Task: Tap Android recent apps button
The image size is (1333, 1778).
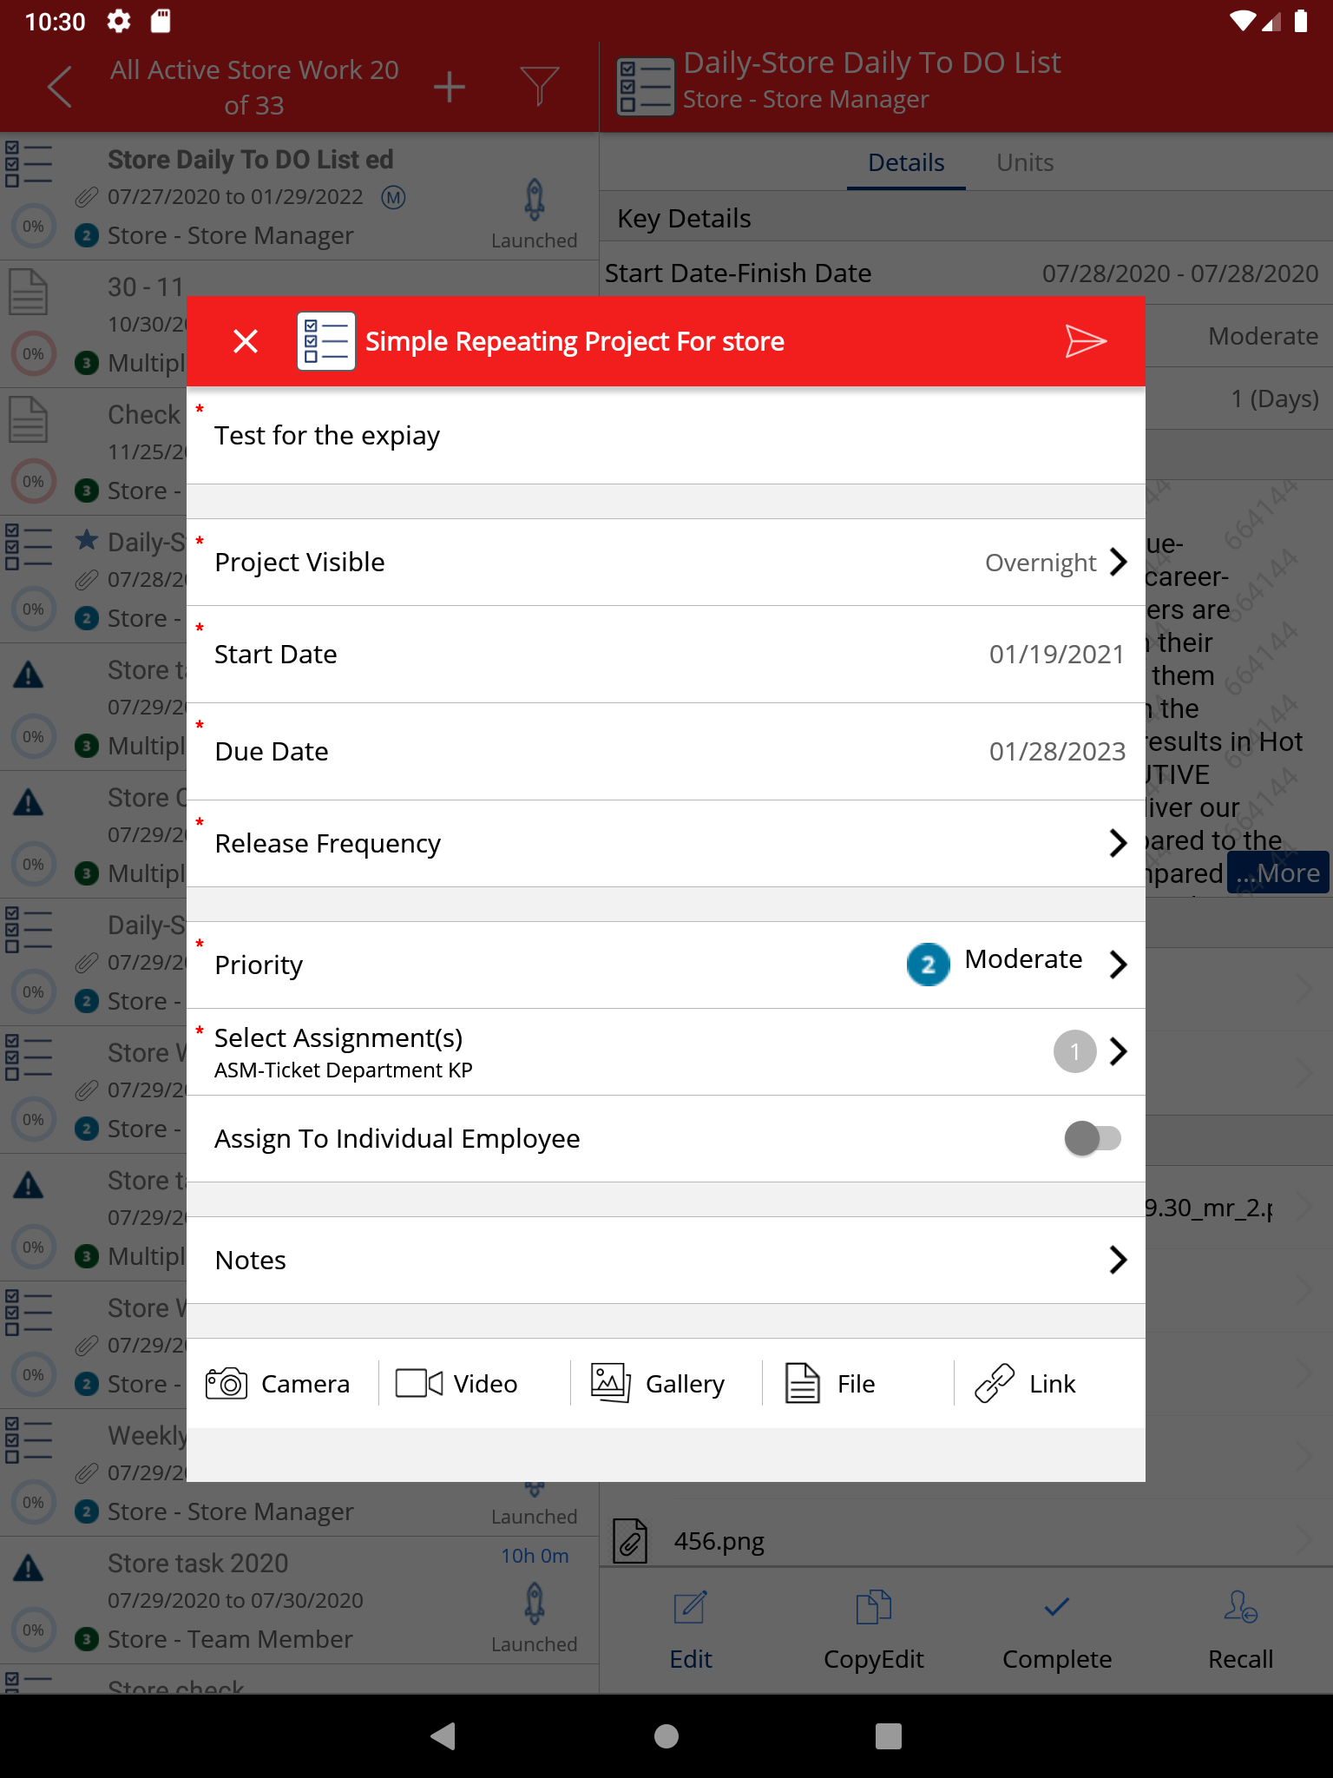Action: click(888, 1735)
